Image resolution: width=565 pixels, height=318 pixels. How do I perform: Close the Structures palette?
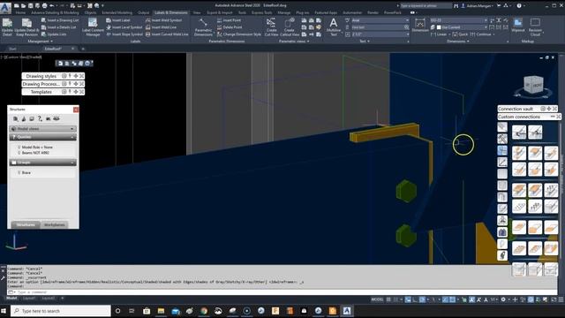pos(76,110)
